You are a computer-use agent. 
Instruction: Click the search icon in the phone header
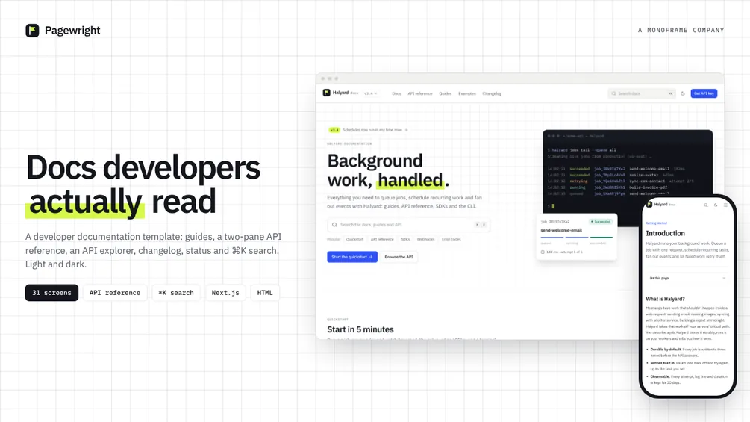705,205
